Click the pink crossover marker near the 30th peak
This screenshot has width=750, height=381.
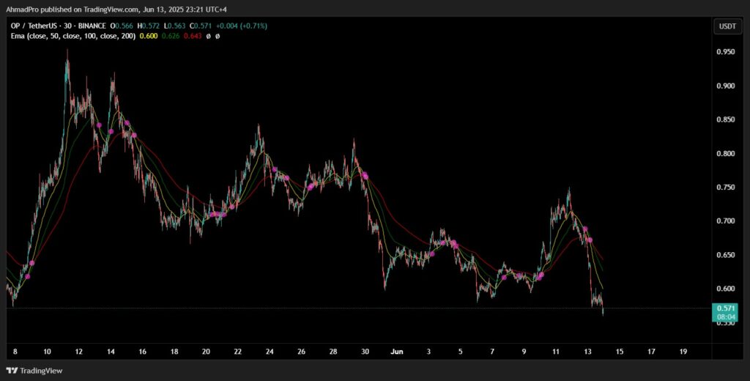pos(365,176)
